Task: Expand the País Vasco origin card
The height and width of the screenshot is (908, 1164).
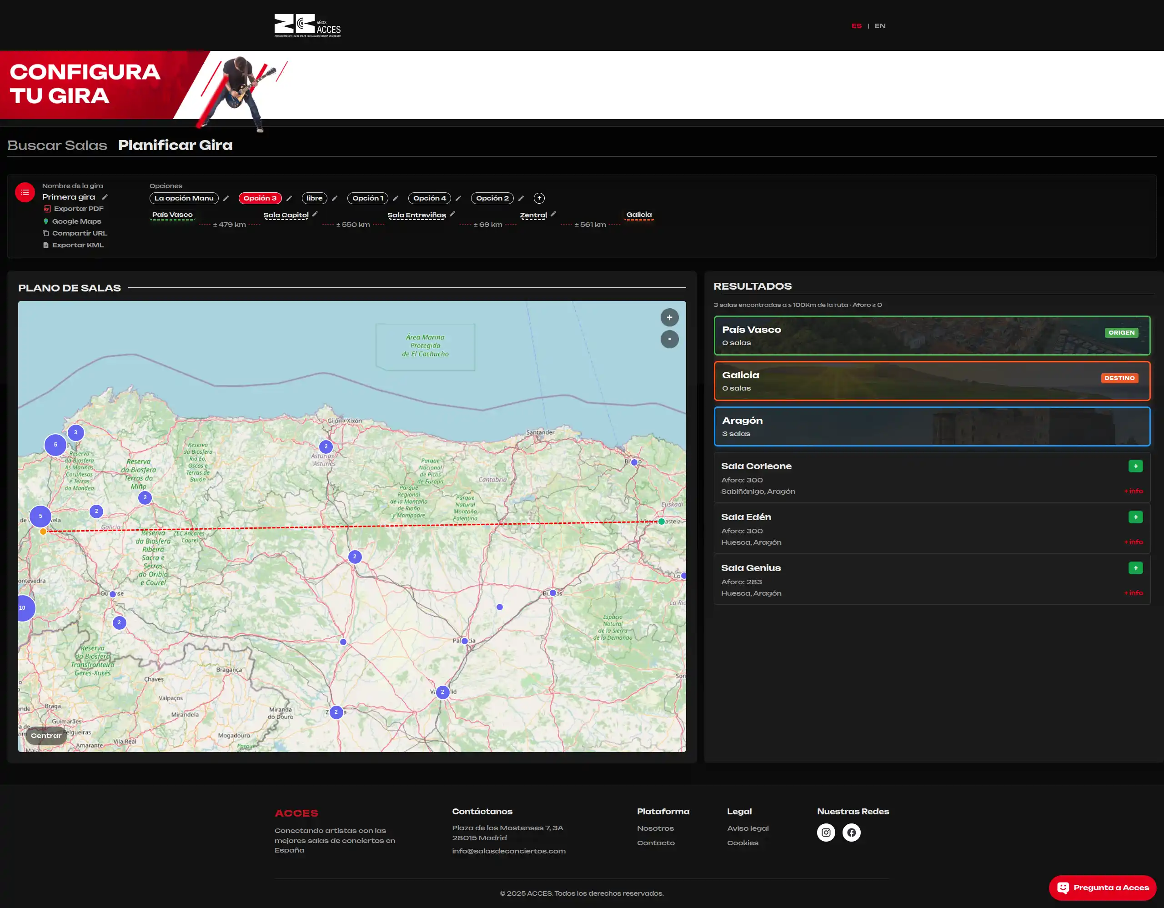Action: [x=931, y=336]
